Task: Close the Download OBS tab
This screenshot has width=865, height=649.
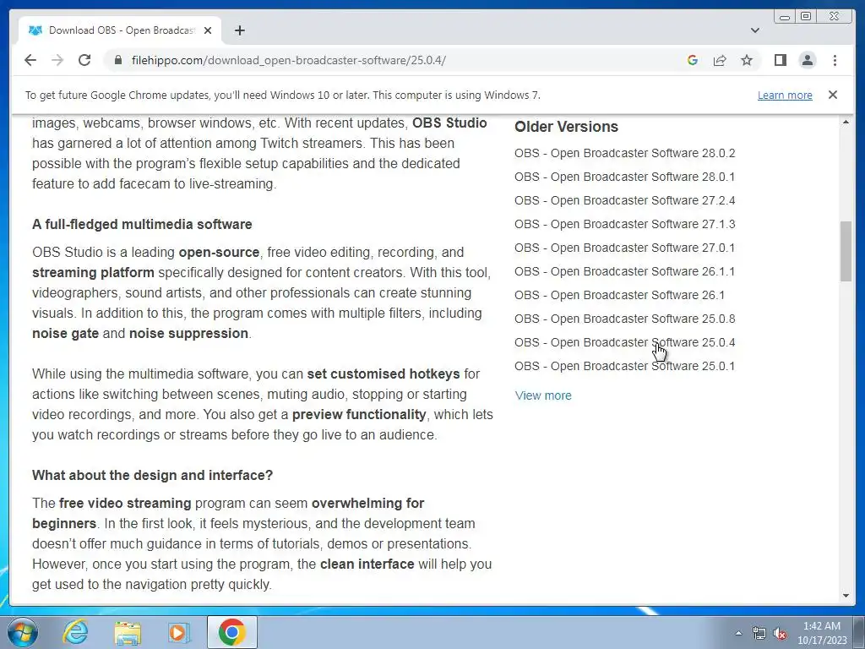Action: pyautogui.click(x=208, y=30)
